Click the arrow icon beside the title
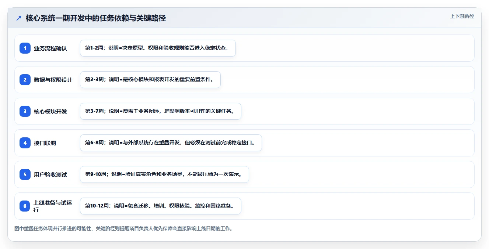Viewport: 489px width, 249px height. [19, 18]
